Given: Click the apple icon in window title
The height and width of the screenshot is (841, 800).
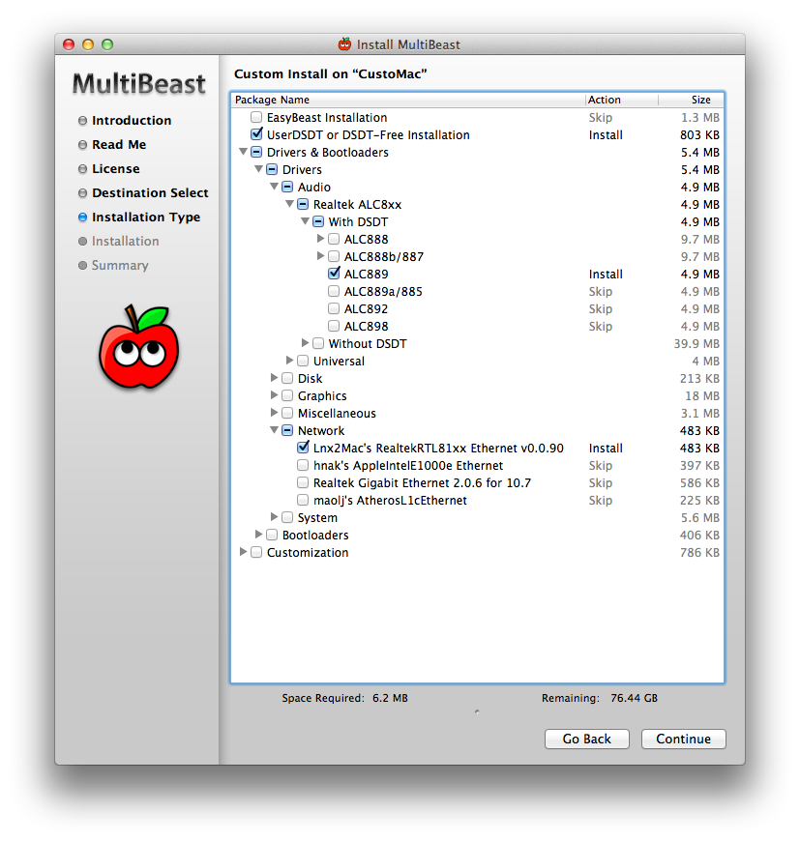Looking at the screenshot, I should pyautogui.click(x=344, y=43).
